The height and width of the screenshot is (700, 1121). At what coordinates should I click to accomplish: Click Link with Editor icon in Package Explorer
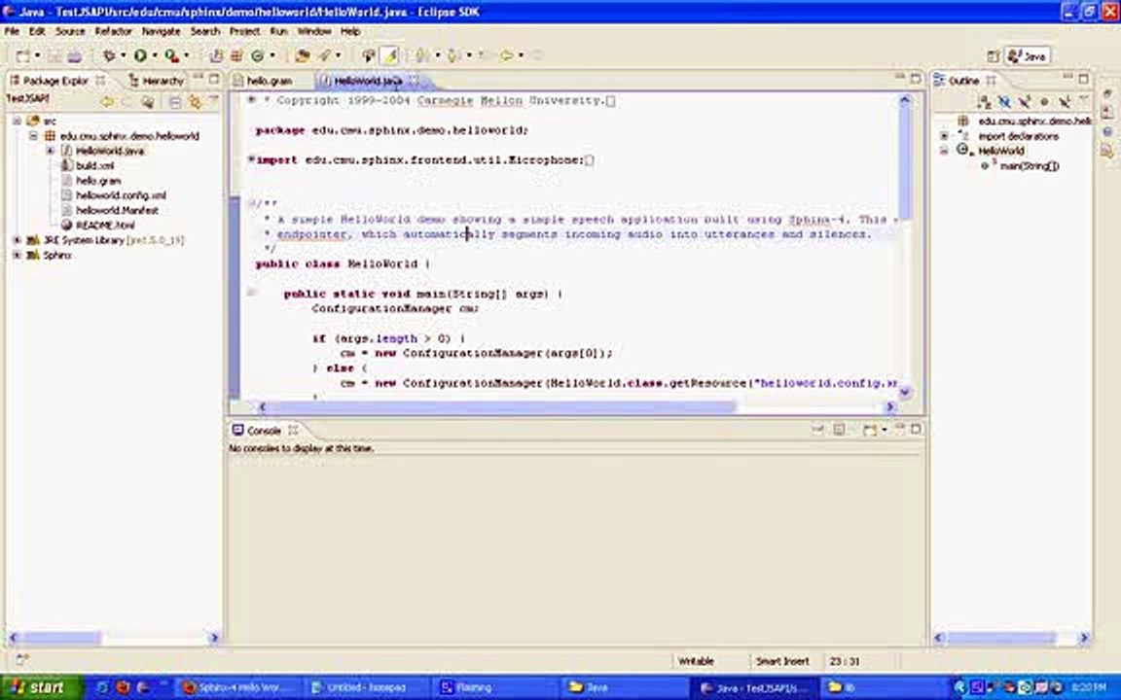196,103
